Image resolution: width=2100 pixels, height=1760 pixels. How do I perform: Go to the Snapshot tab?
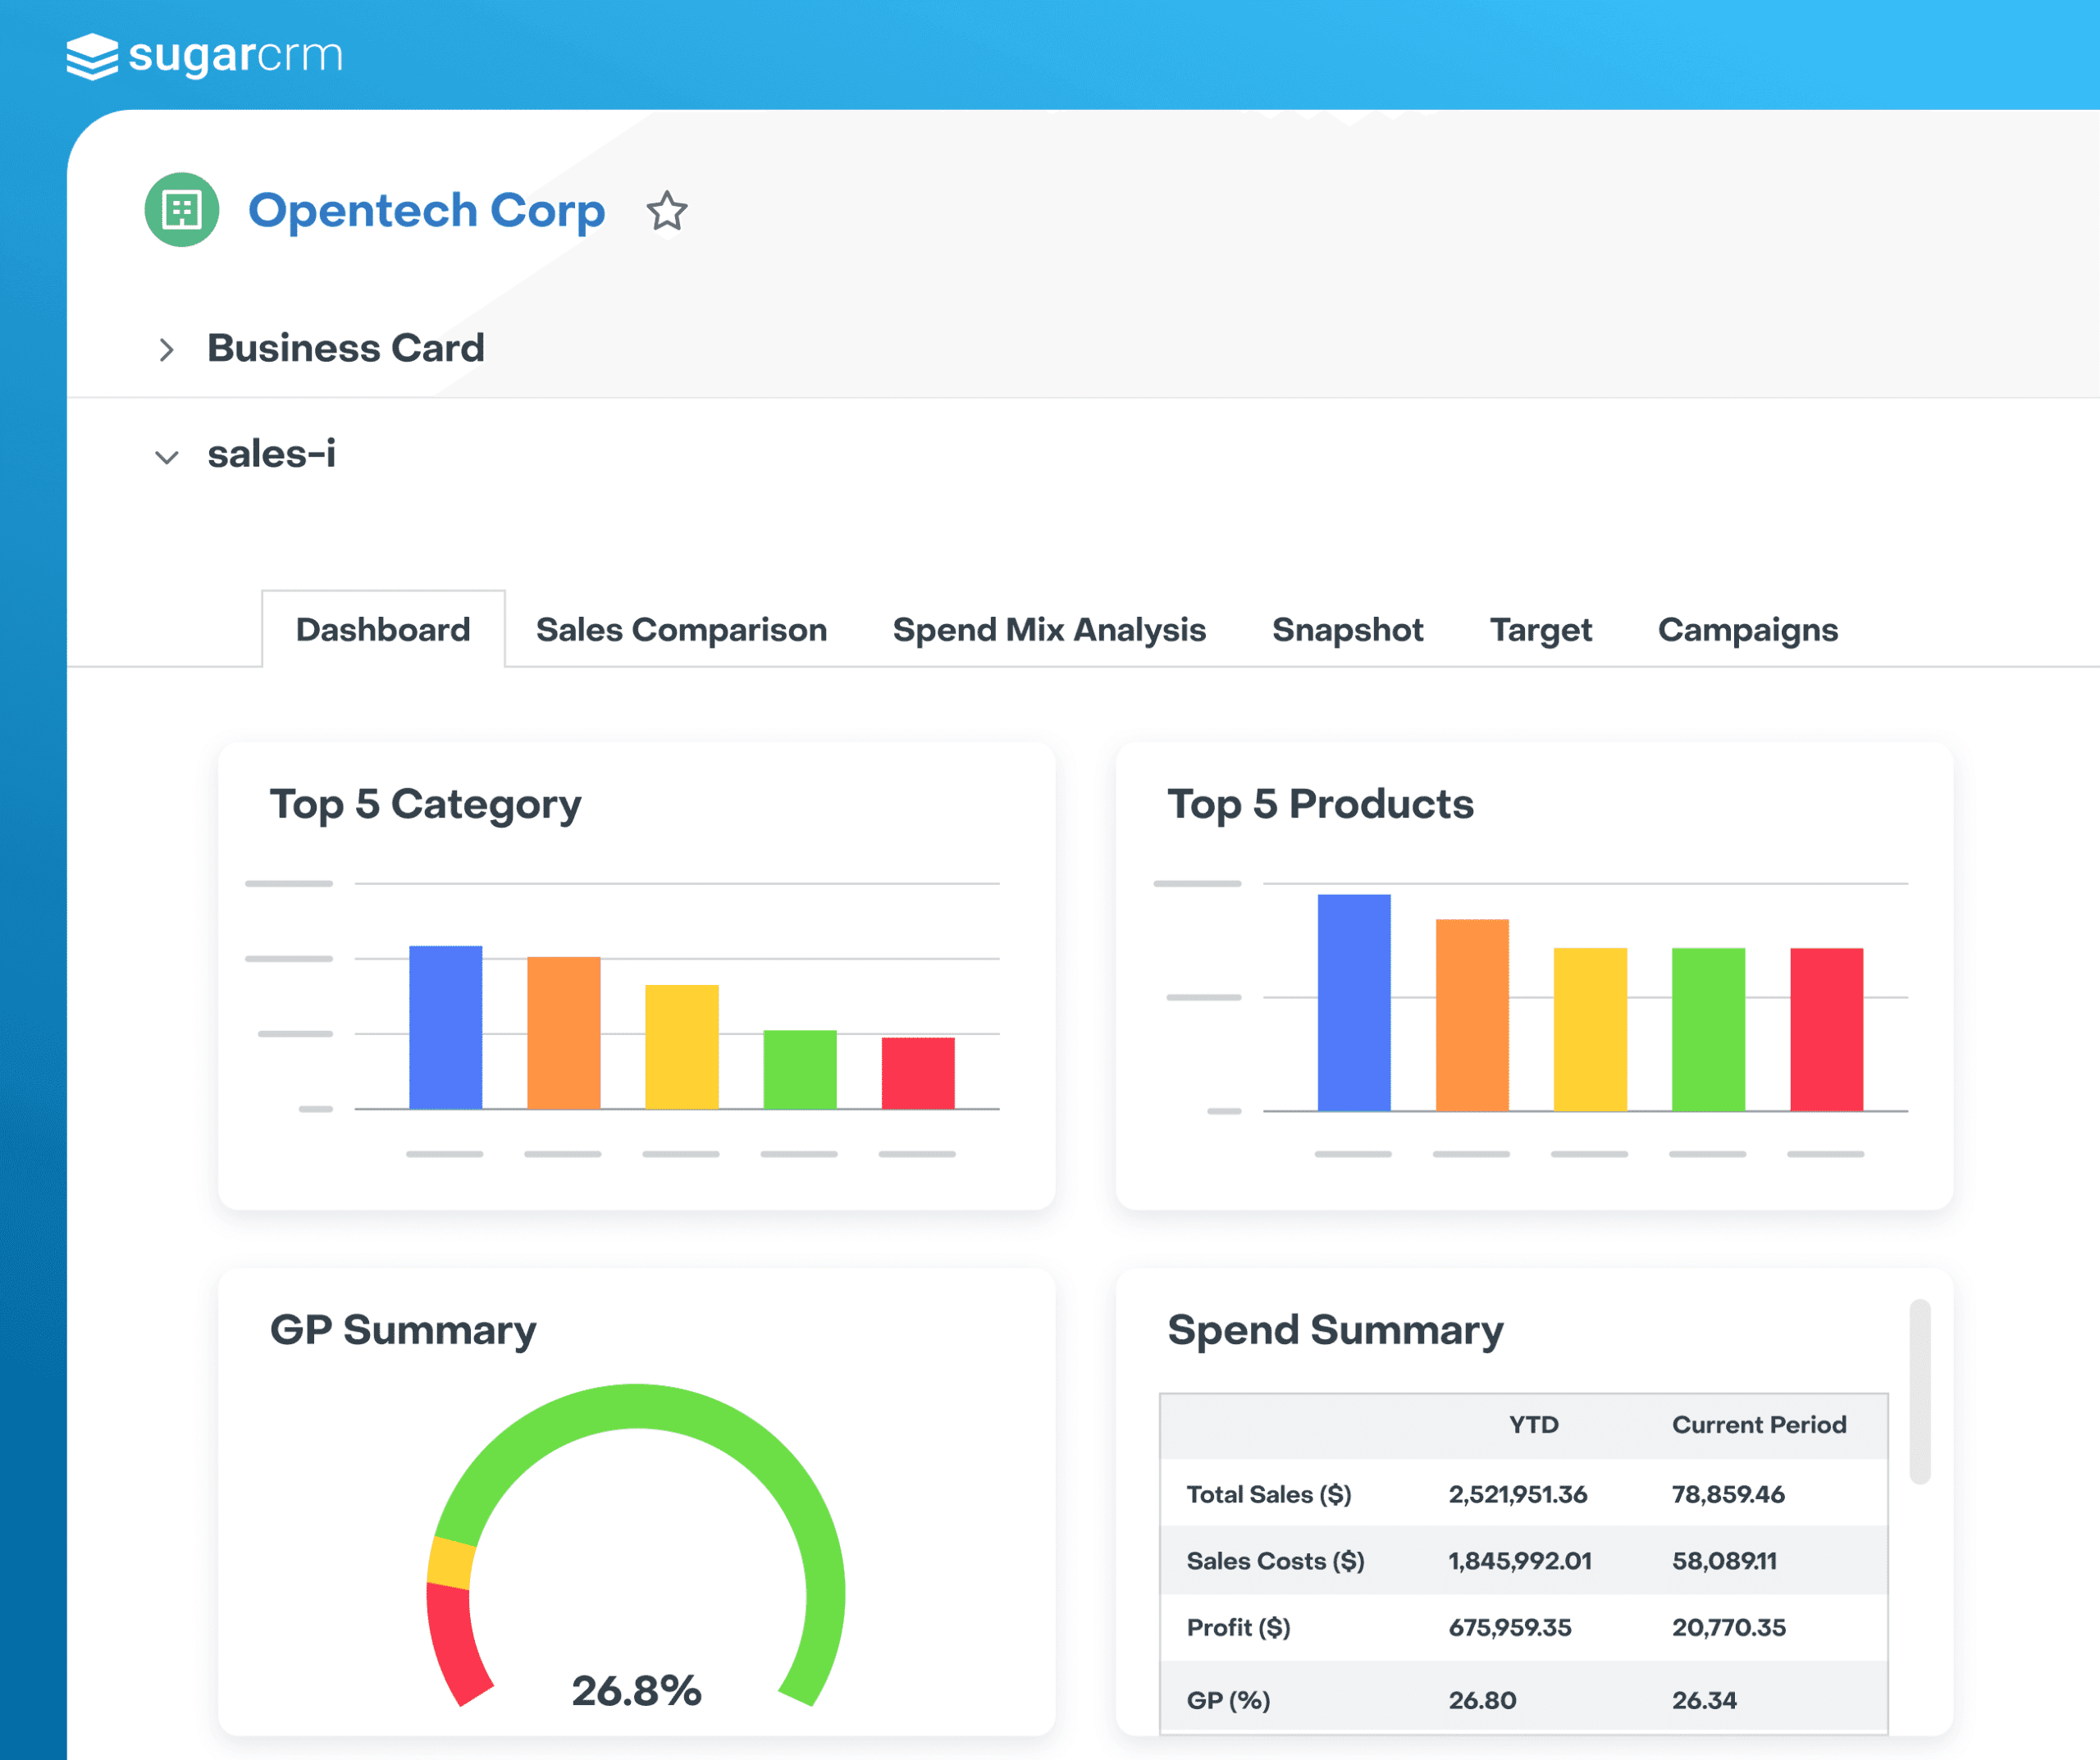pyautogui.click(x=1347, y=630)
